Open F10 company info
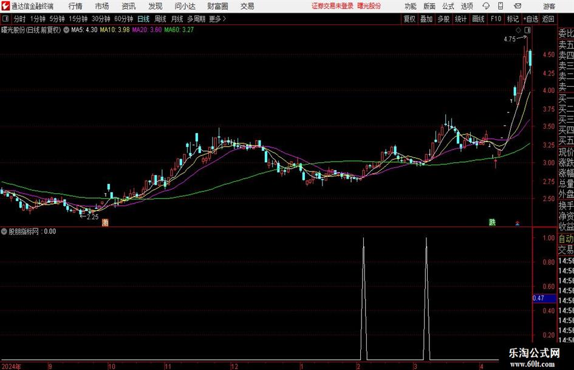The width and height of the screenshot is (574, 370). tap(496, 19)
